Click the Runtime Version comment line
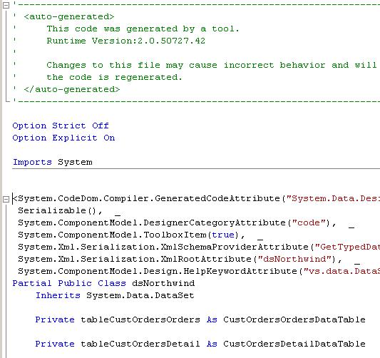Image resolution: width=380 pixels, height=358 pixels. pos(126,41)
